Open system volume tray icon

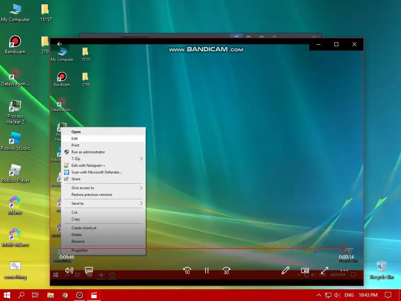[337, 295]
